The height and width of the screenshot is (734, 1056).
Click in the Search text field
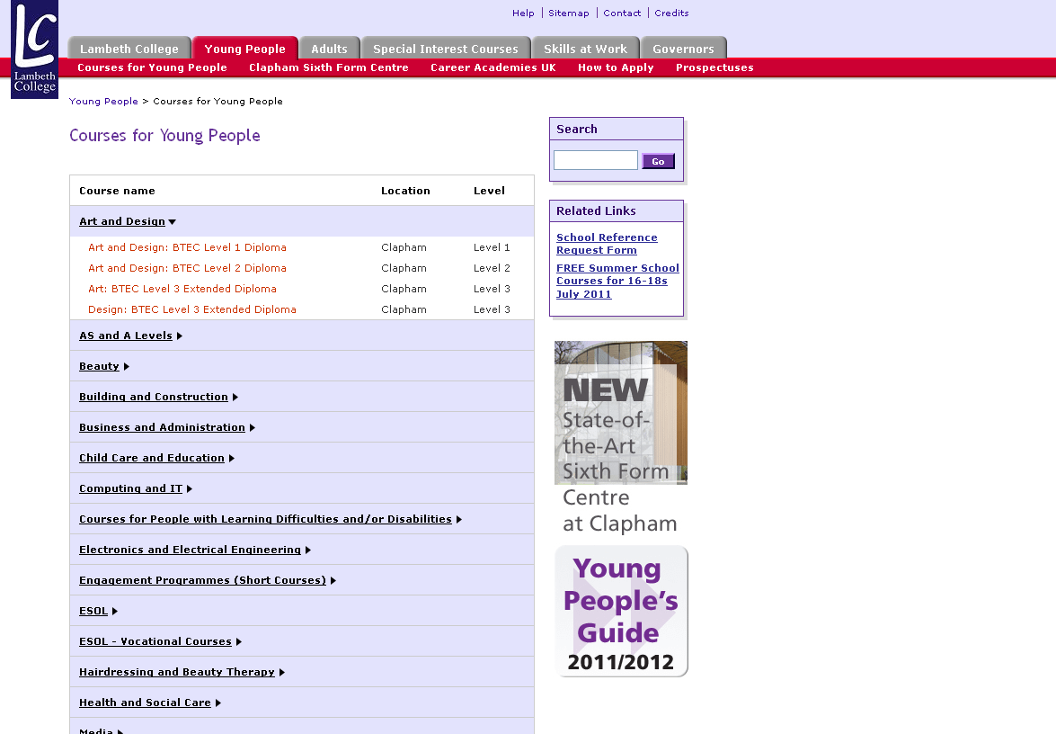pos(595,160)
